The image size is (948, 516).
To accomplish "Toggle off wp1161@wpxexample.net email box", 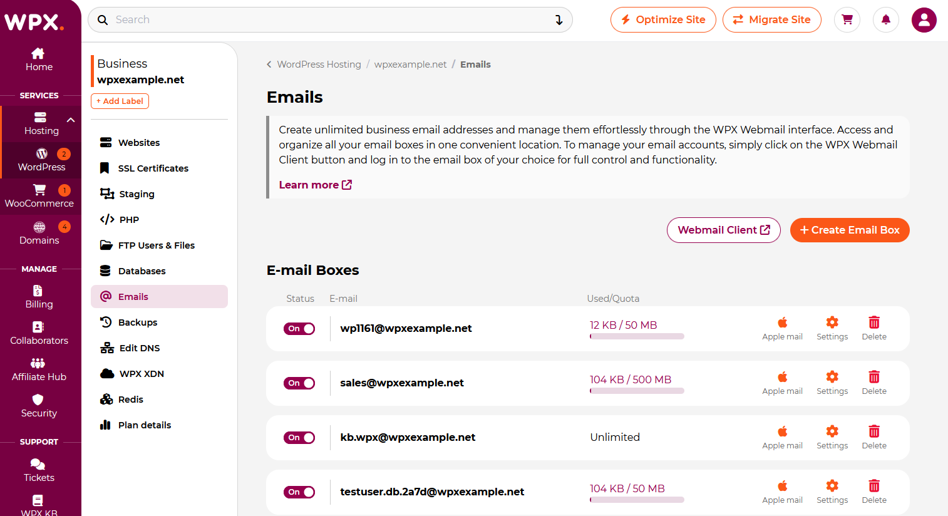I will 299,329.
